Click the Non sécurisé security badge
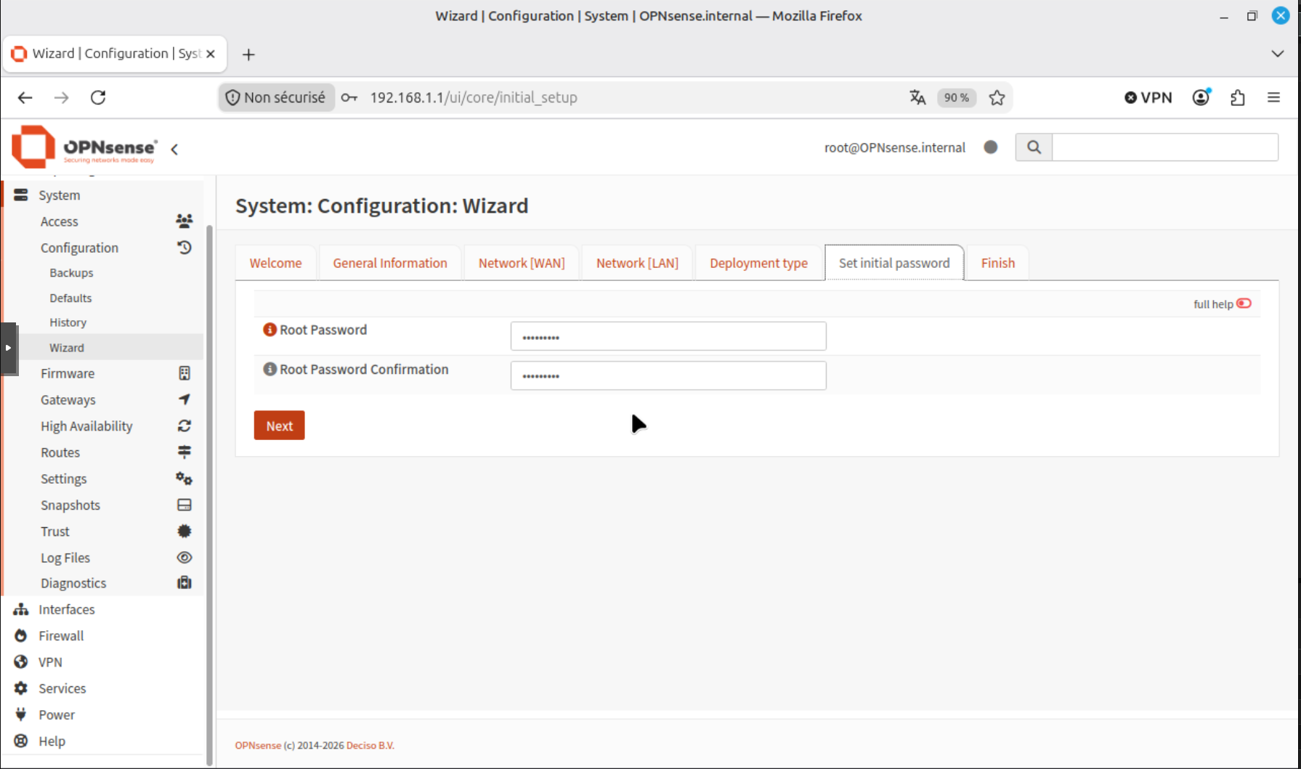This screenshot has height=769, width=1301. tap(276, 97)
